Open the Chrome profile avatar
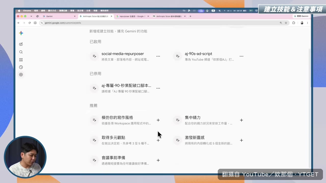The width and height of the screenshot is (326, 183). coord(302,23)
